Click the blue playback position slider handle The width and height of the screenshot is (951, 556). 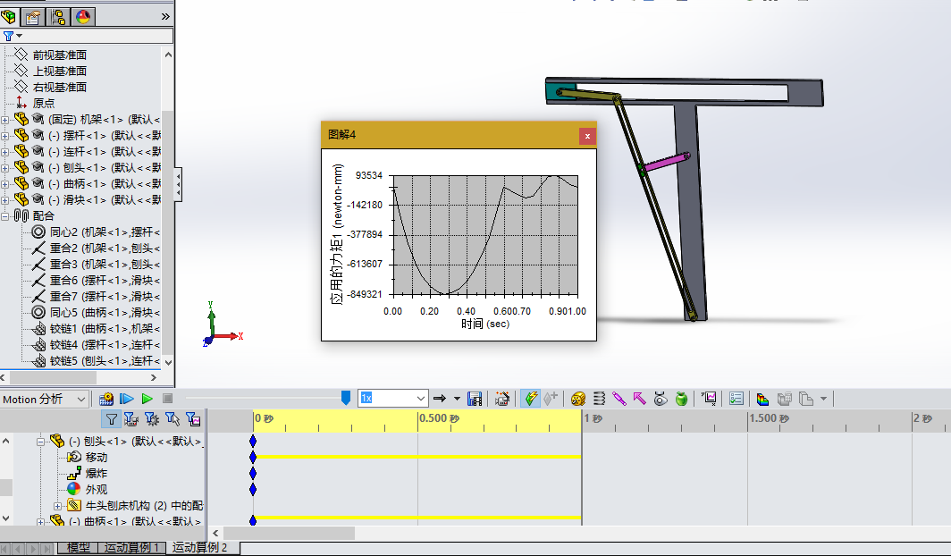coord(346,398)
